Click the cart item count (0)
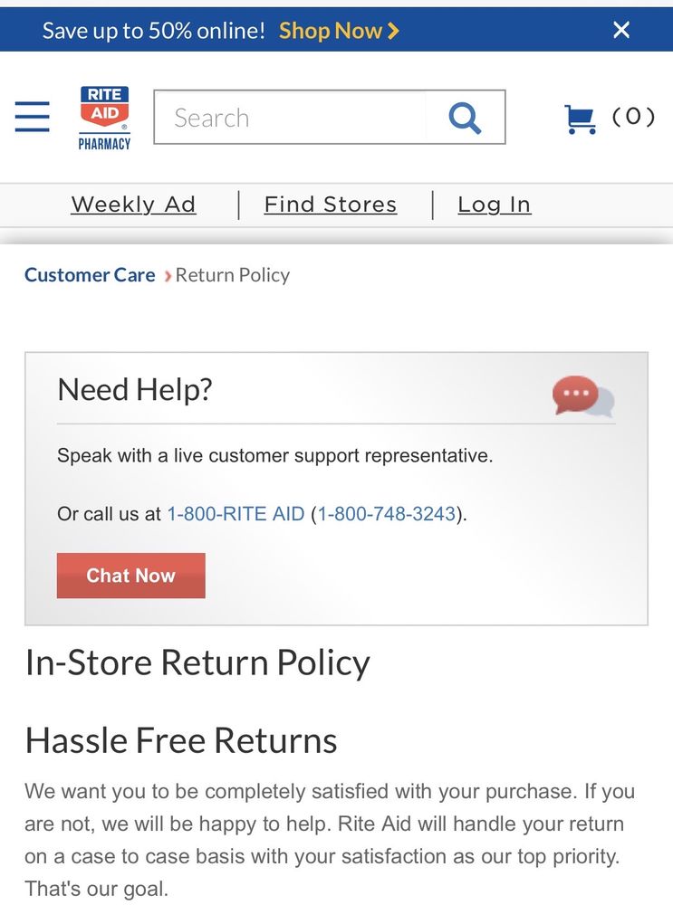 pos(633,117)
